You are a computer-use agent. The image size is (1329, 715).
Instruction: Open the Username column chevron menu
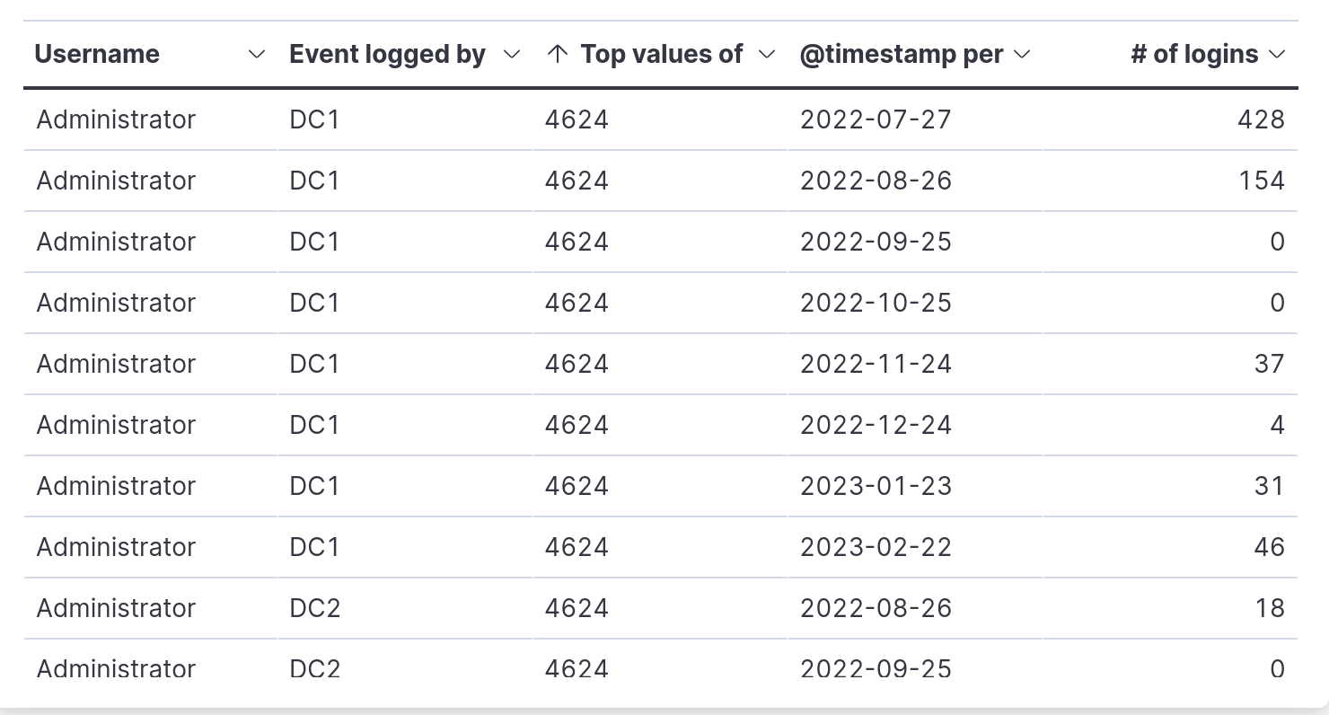(x=257, y=55)
